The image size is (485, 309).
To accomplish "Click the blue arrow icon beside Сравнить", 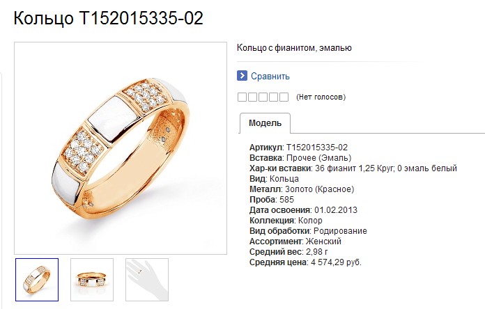I will point(242,76).
